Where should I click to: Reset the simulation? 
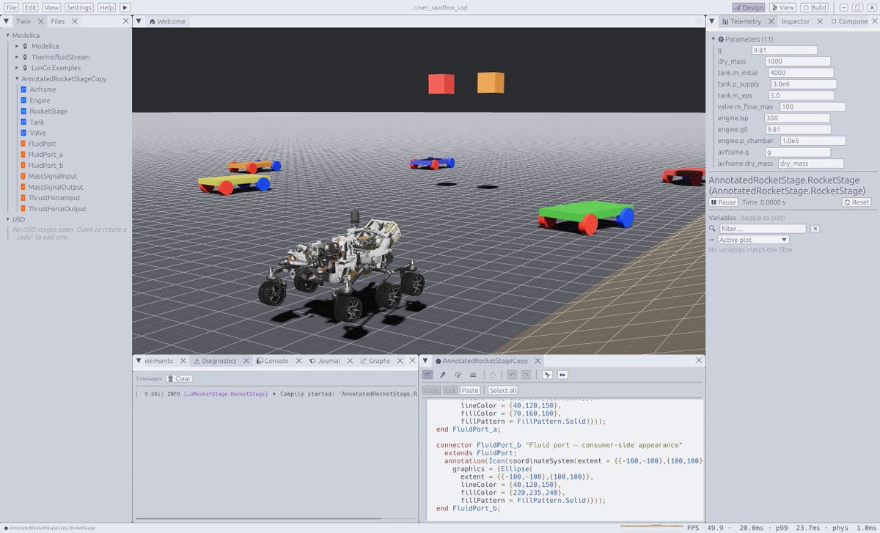tap(857, 202)
